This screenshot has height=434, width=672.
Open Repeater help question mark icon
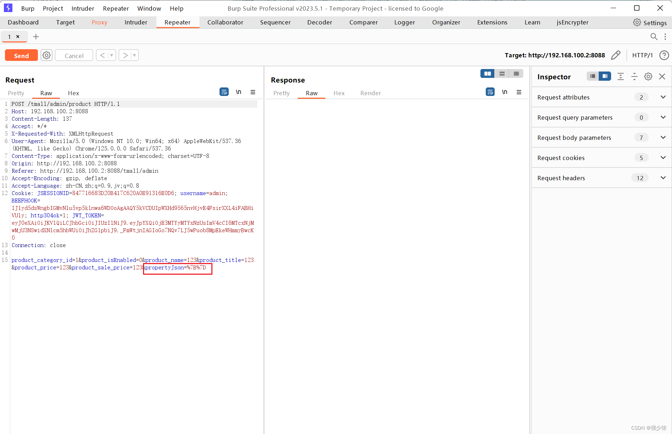coord(664,55)
